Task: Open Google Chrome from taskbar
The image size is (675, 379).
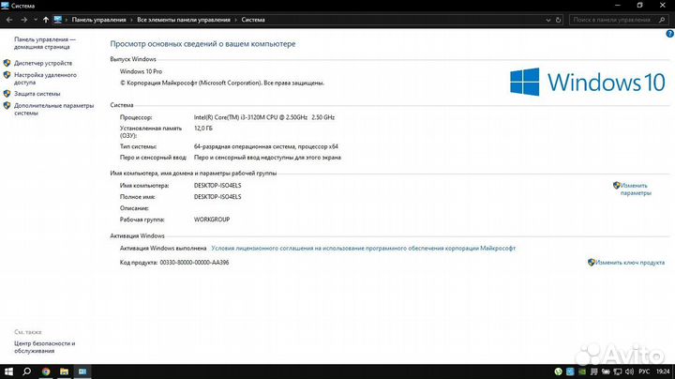Action: click(46, 371)
